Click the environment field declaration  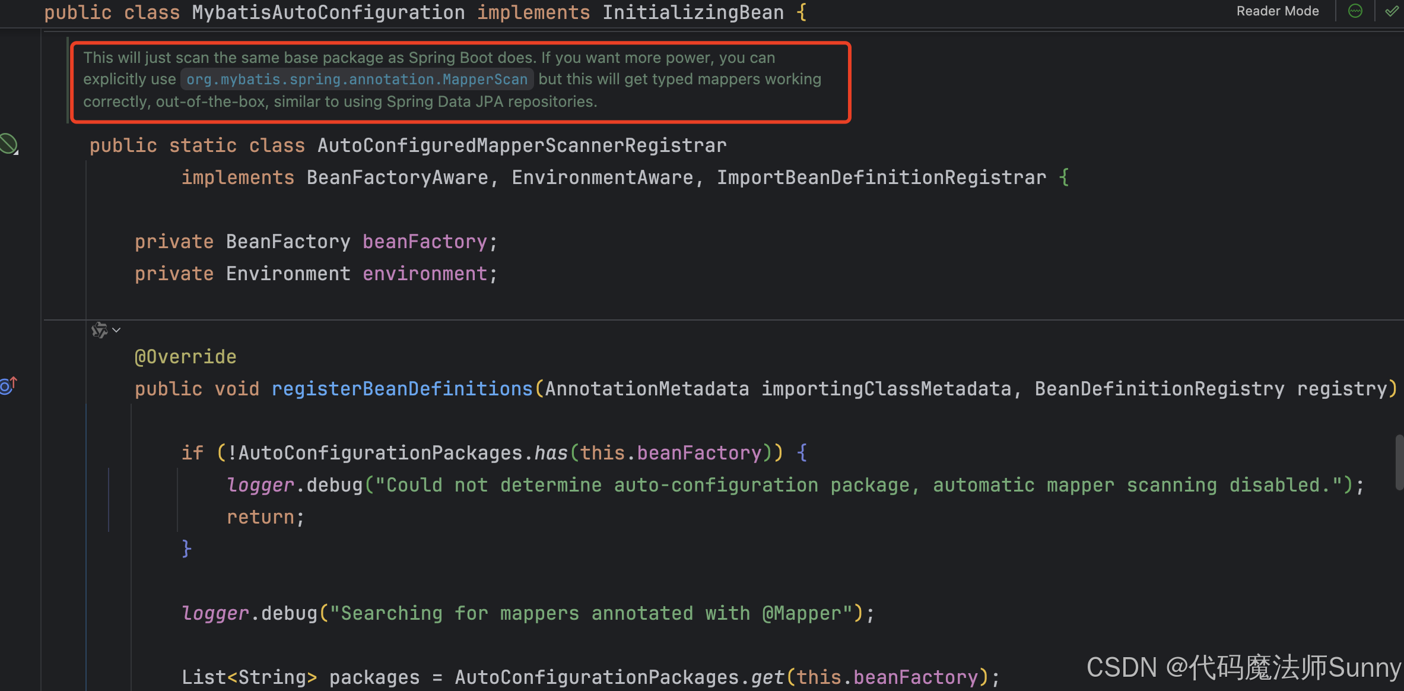pos(424,274)
